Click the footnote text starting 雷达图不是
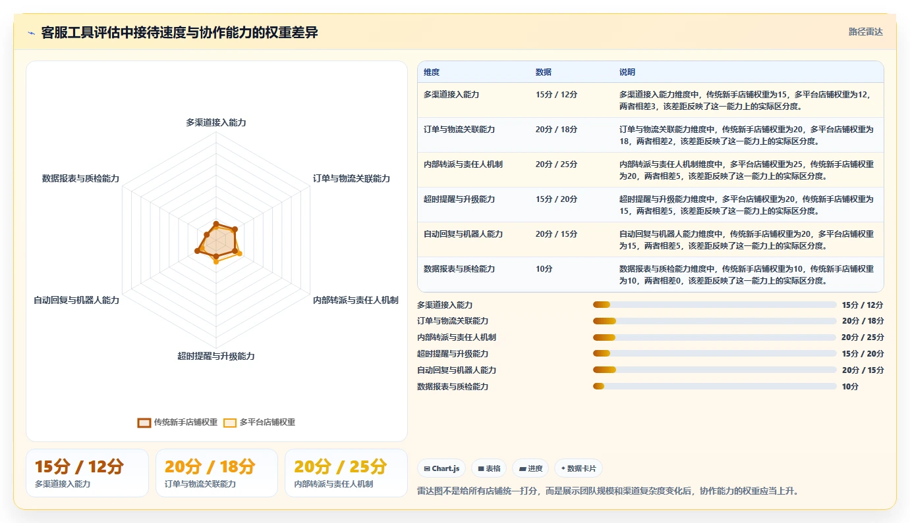This screenshot has height=523, width=910. [608, 491]
